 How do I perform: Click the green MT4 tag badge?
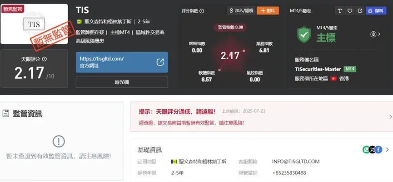(350, 69)
